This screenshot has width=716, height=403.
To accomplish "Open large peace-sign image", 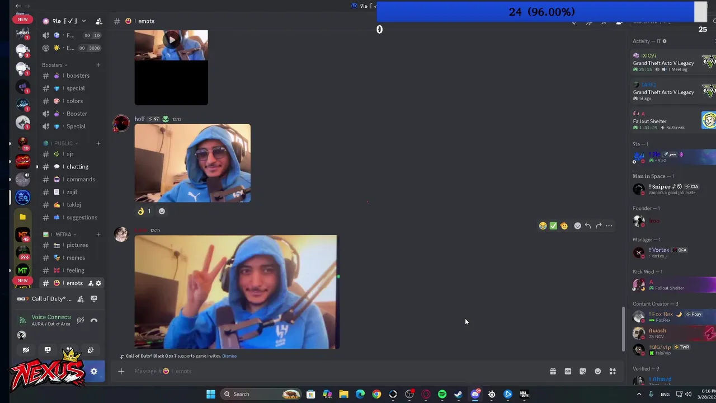I will [x=236, y=292].
